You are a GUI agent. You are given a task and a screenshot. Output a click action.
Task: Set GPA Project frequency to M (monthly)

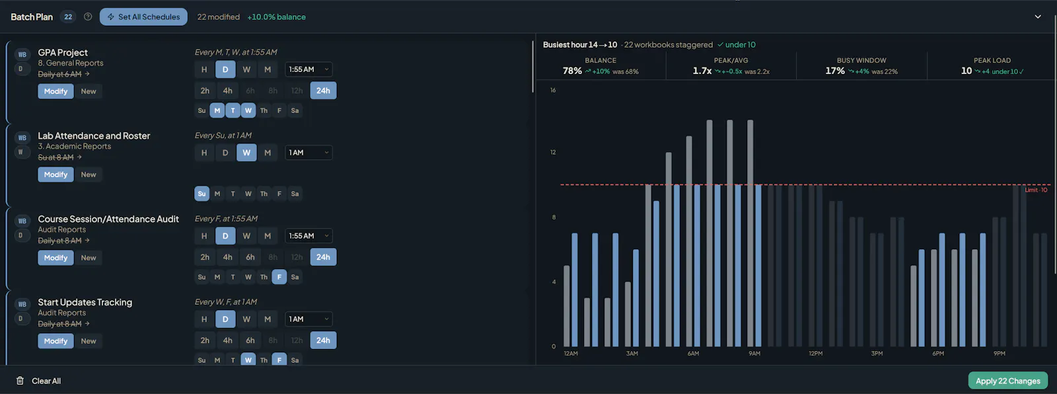point(268,69)
